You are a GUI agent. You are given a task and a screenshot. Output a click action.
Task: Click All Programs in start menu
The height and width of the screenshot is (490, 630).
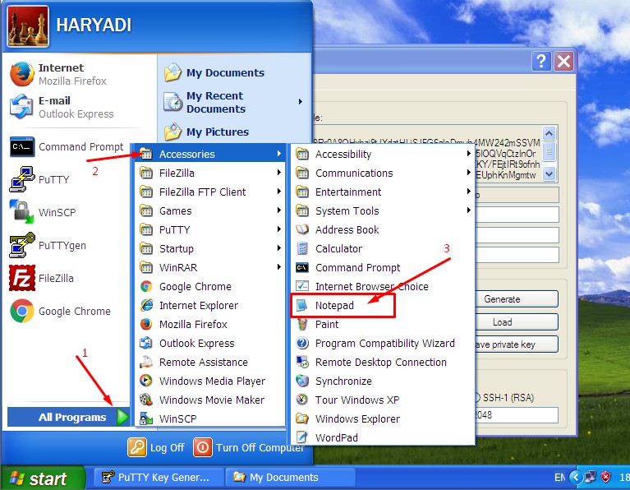72,417
